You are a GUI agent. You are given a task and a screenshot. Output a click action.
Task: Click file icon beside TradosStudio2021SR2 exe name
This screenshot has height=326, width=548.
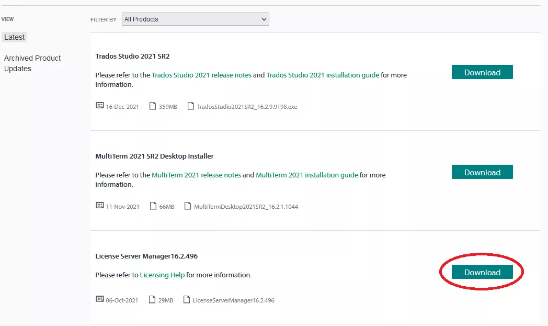point(191,106)
